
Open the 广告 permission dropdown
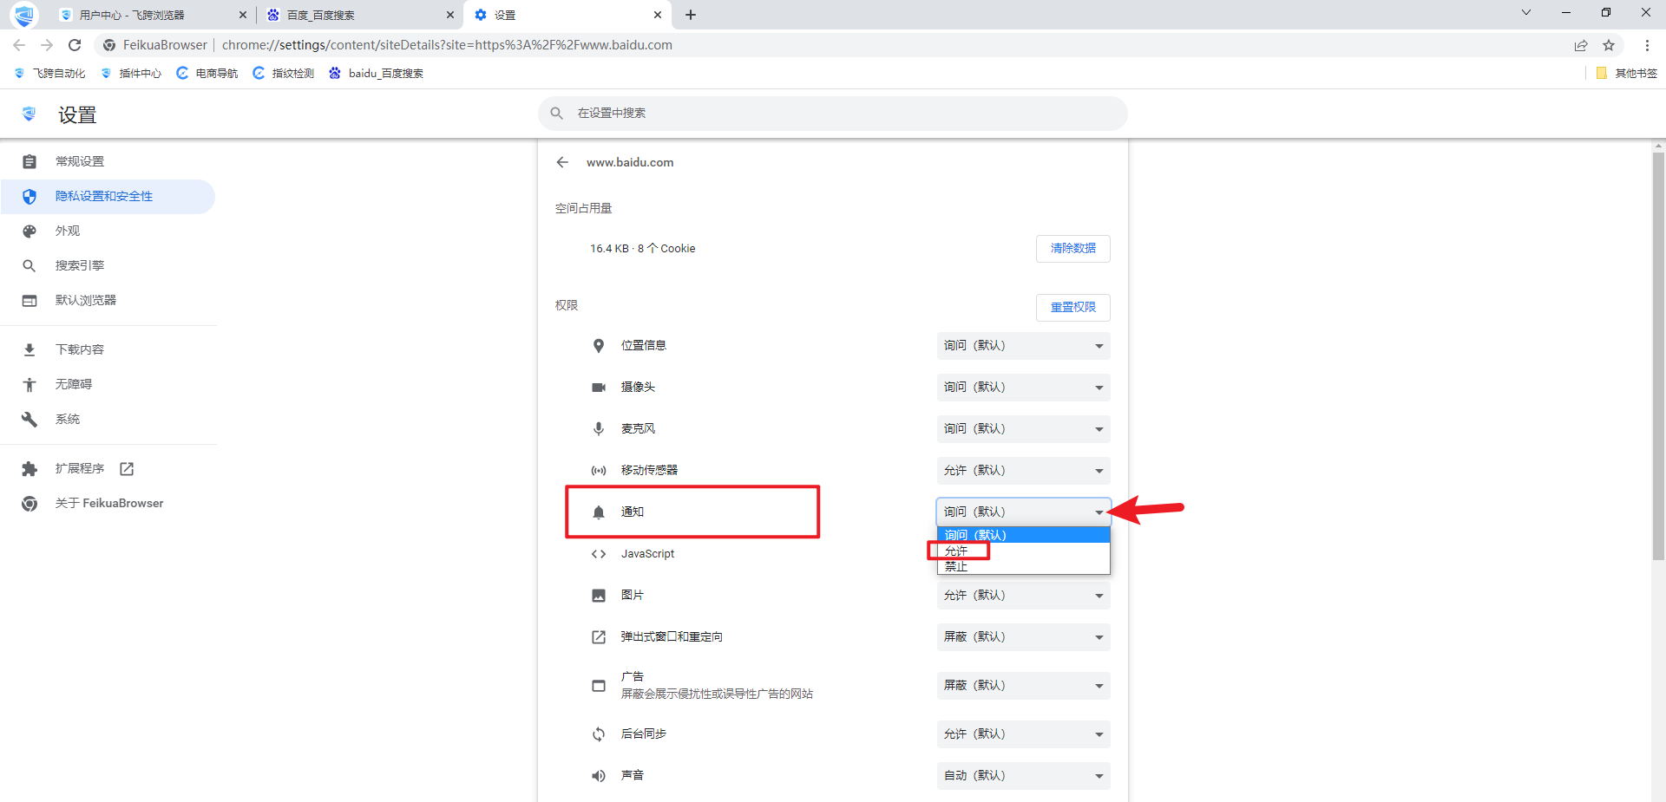pos(1023,686)
